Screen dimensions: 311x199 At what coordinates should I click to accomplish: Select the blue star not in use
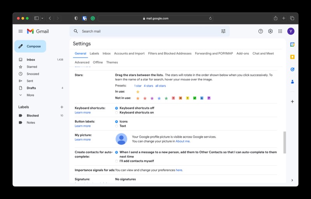pos(159,98)
